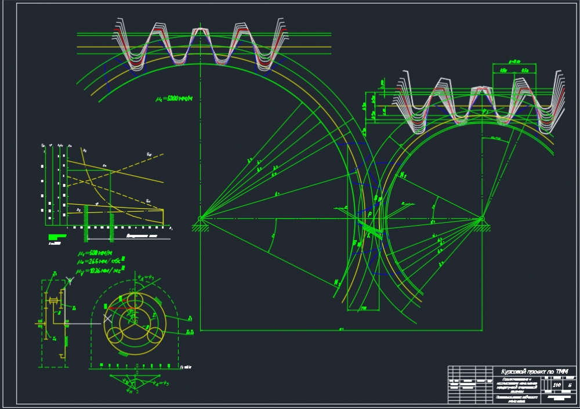580x409 pixels.
Task: Select the '100' cell in title block
Action: pyautogui.click(x=557, y=385)
